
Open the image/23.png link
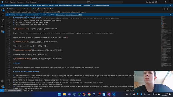click(x=38, y=50)
